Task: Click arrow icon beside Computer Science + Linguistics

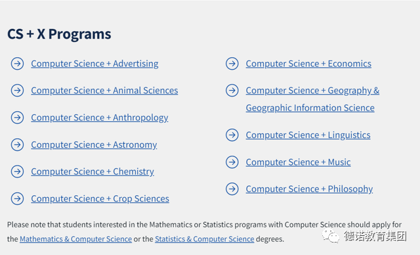Action: [232, 135]
